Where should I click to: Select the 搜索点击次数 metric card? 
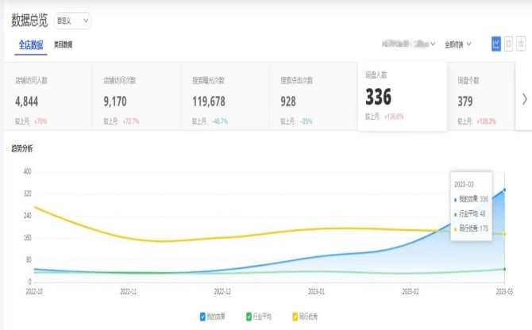(x=313, y=98)
